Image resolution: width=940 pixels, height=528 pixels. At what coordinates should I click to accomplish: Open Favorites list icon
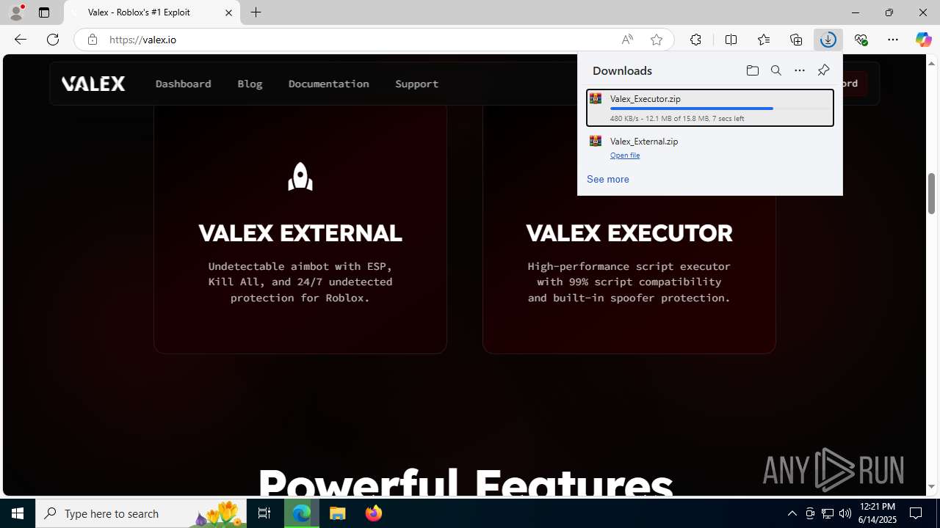click(764, 40)
